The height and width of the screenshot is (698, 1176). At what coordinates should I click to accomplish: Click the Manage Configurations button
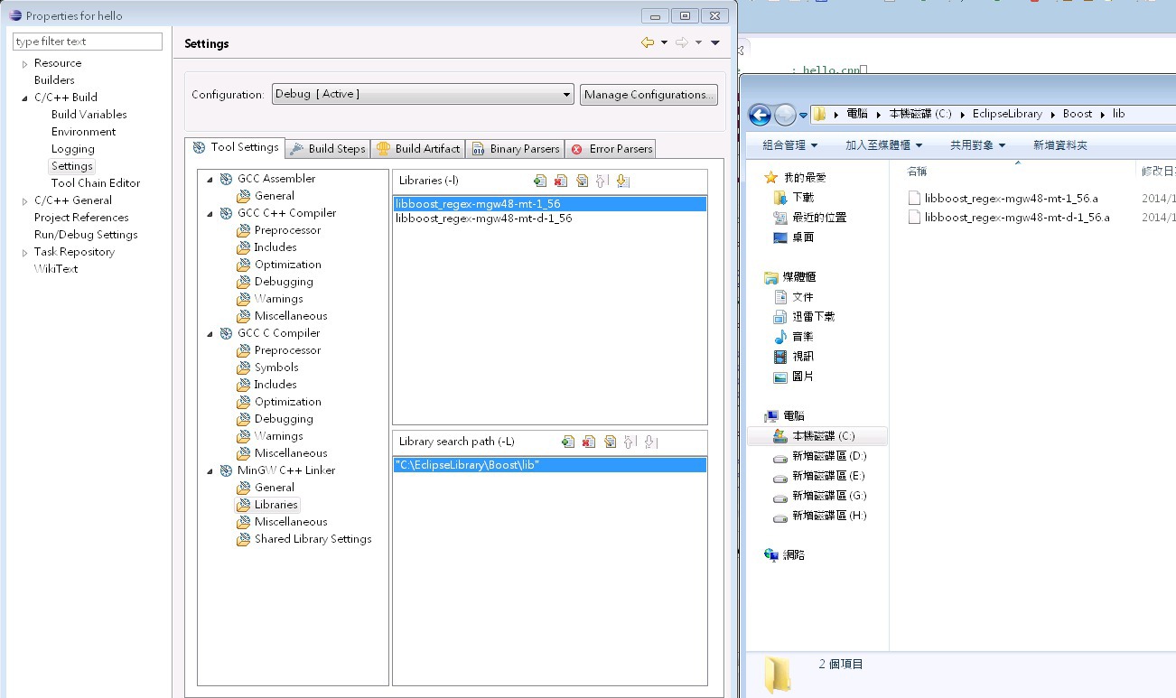pos(649,94)
